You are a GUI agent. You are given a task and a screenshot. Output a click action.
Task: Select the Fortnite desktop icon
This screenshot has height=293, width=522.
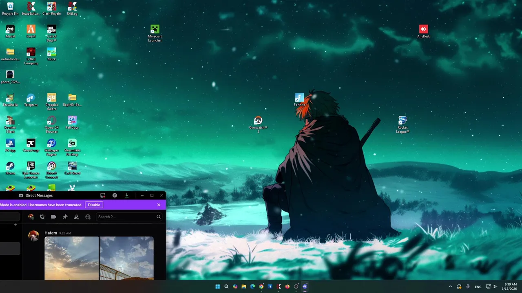[x=299, y=100]
